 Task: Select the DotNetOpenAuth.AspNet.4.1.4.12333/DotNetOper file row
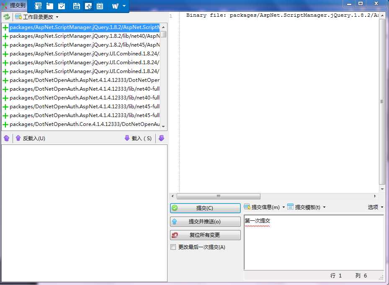tap(84, 80)
